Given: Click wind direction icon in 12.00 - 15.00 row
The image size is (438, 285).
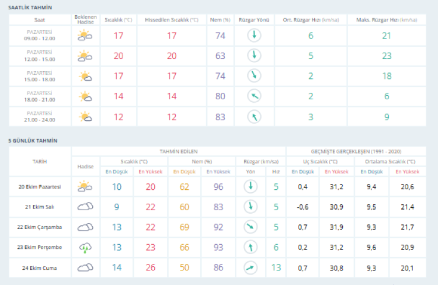Looking at the screenshot, I should 253,56.
